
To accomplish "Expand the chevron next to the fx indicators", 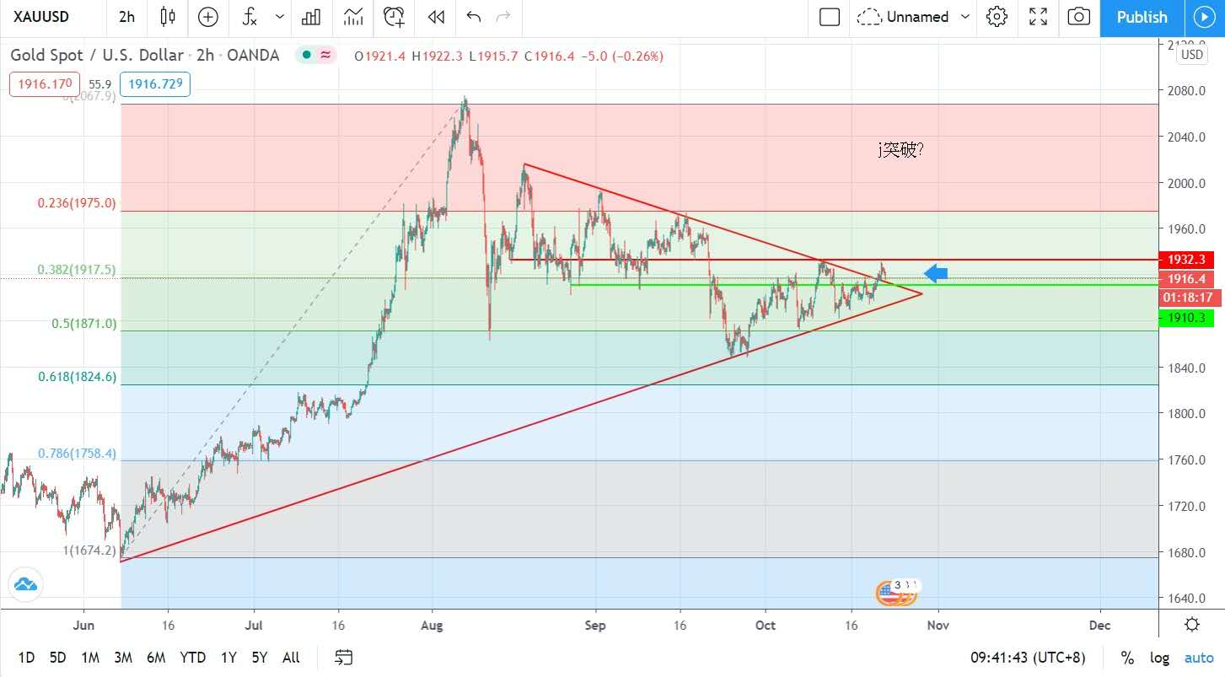I will tap(280, 17).
